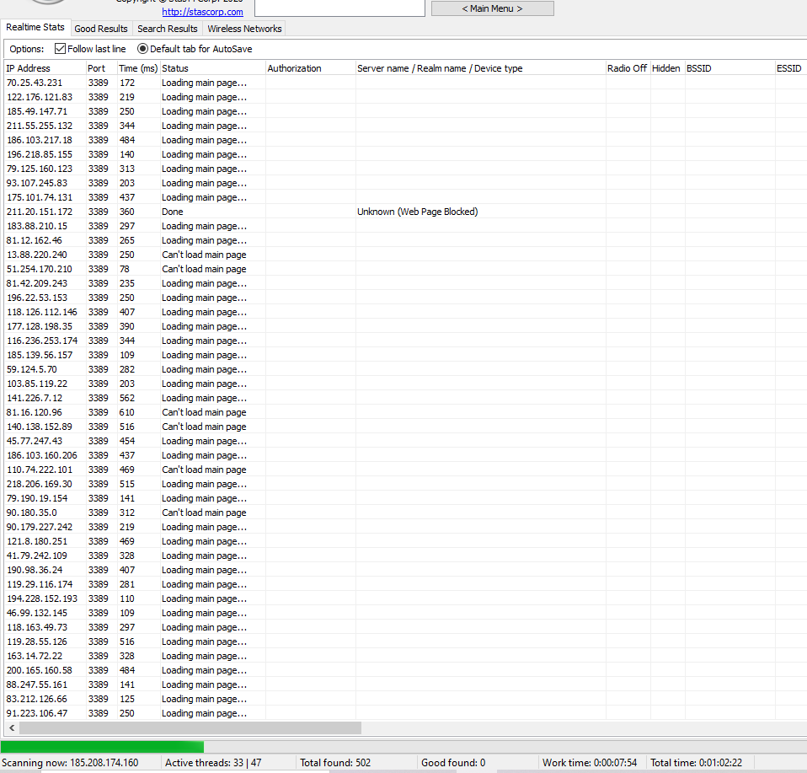Click the < Main Menu > button

click(x=492, y=8)
